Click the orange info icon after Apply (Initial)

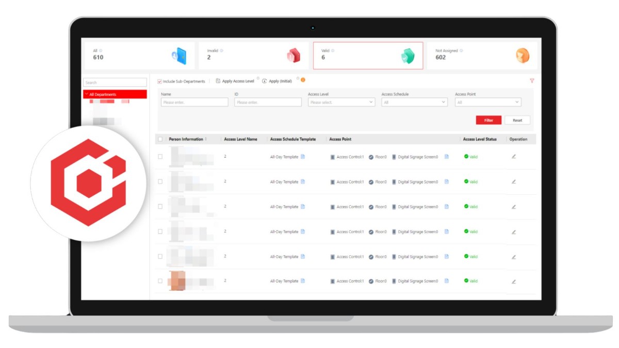(303, 80)
